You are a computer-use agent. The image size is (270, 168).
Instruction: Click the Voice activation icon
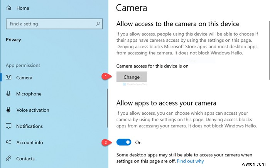[8, 110]
